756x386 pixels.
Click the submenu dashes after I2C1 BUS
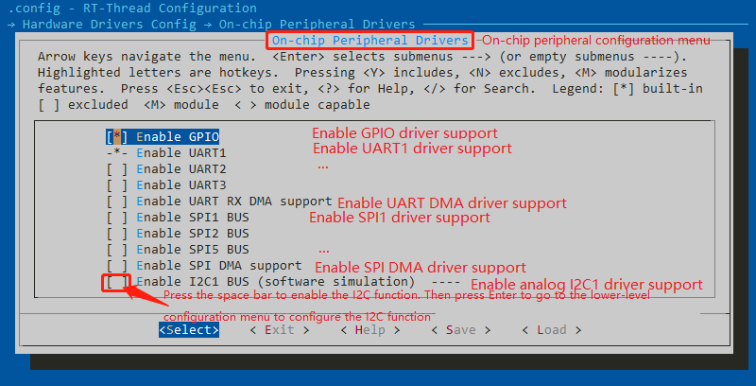coord(445,282)
